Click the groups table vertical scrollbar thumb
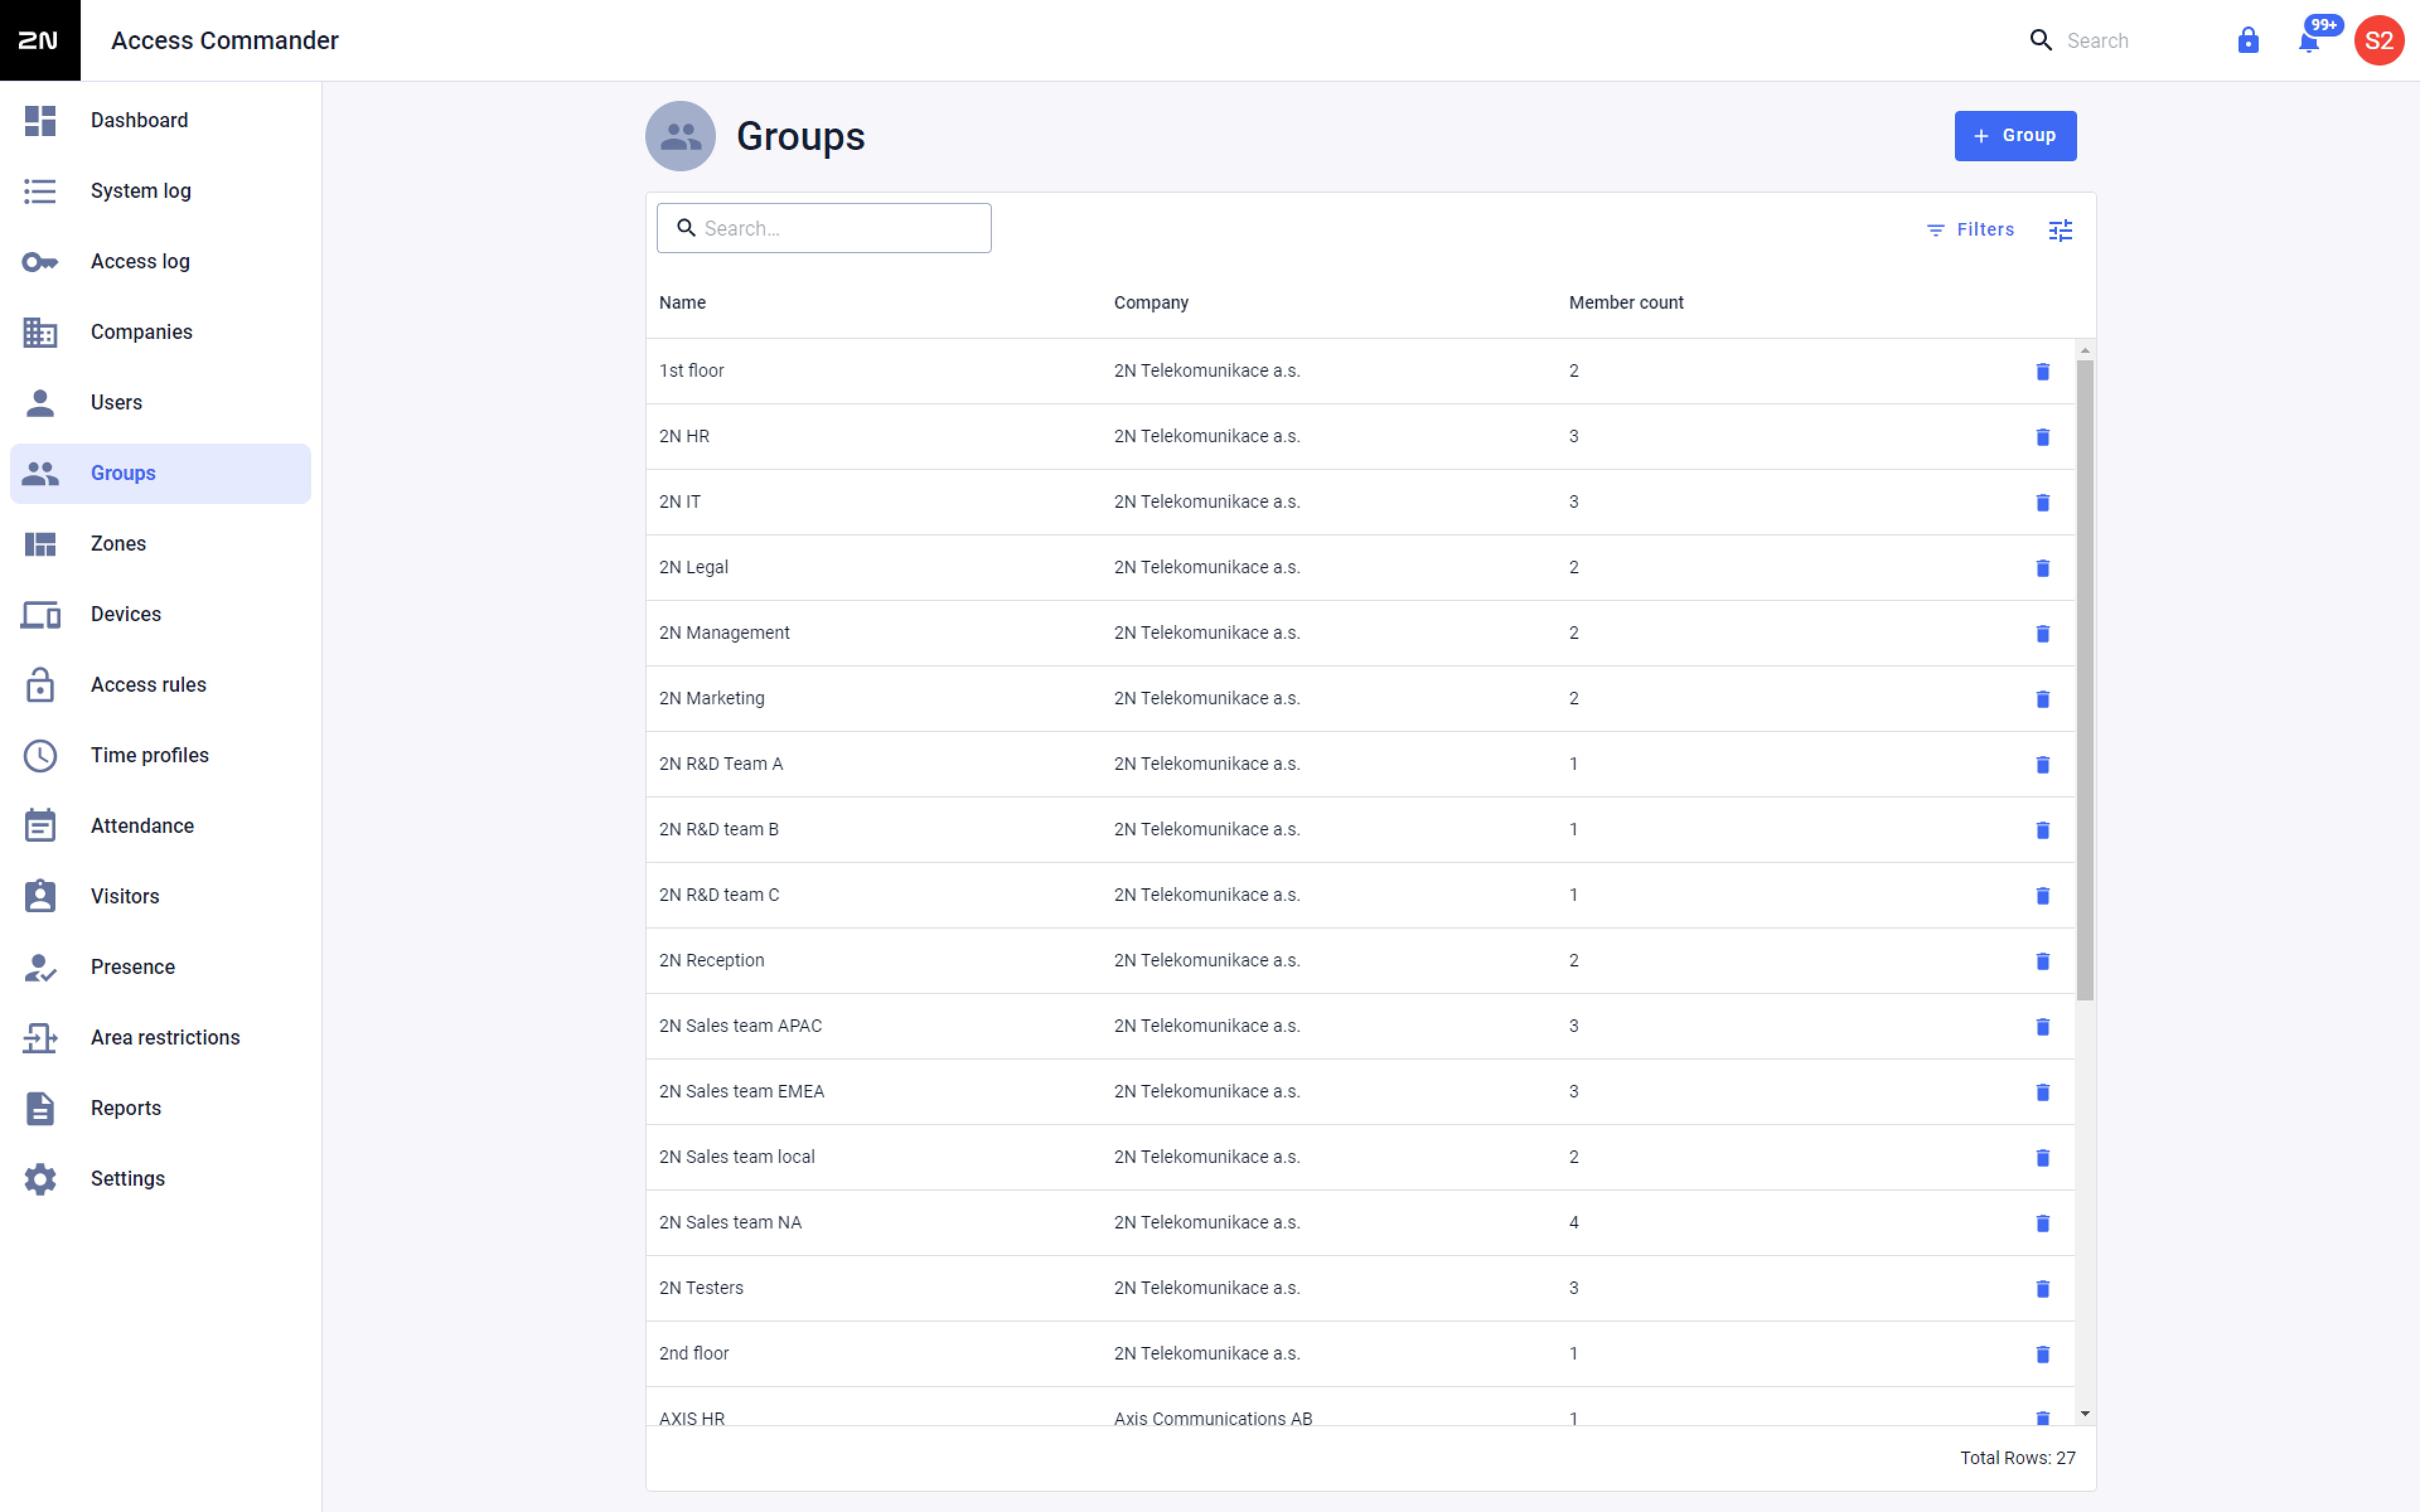The height and width of the screenshot is (1512, 2420). [2085, 680]
